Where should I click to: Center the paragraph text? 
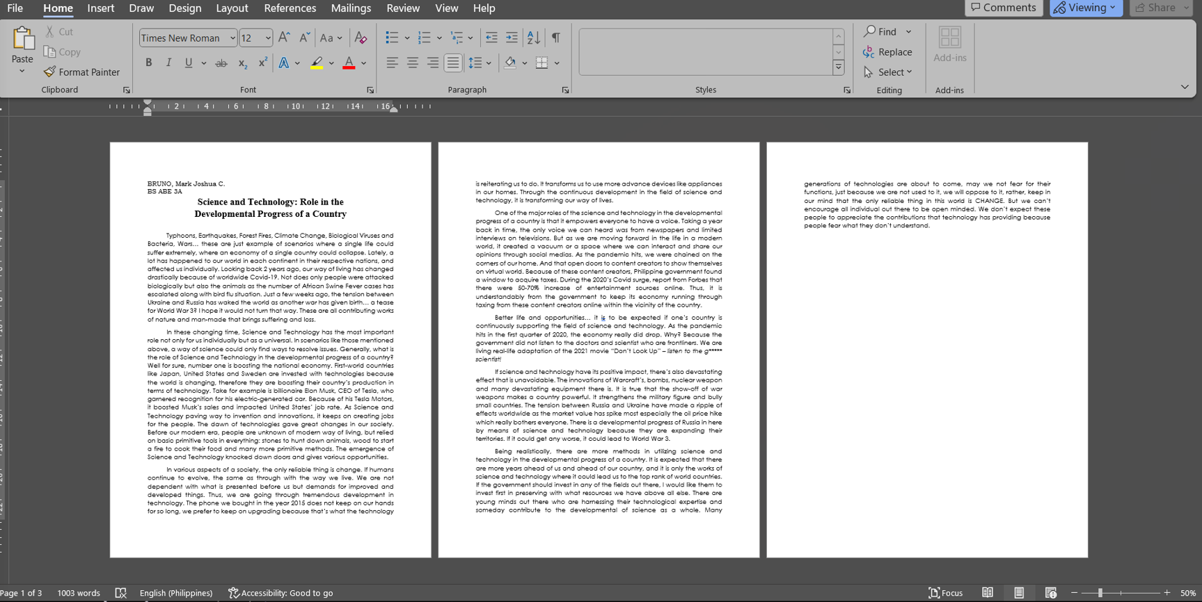coord(413,63)
